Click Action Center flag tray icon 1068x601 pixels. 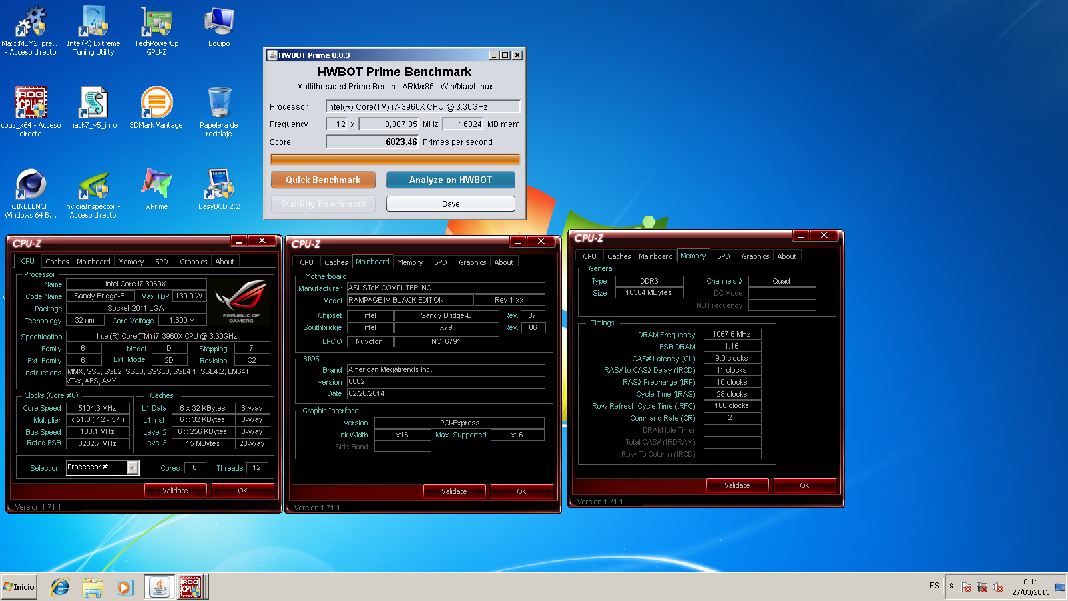[x=966, y=587]
